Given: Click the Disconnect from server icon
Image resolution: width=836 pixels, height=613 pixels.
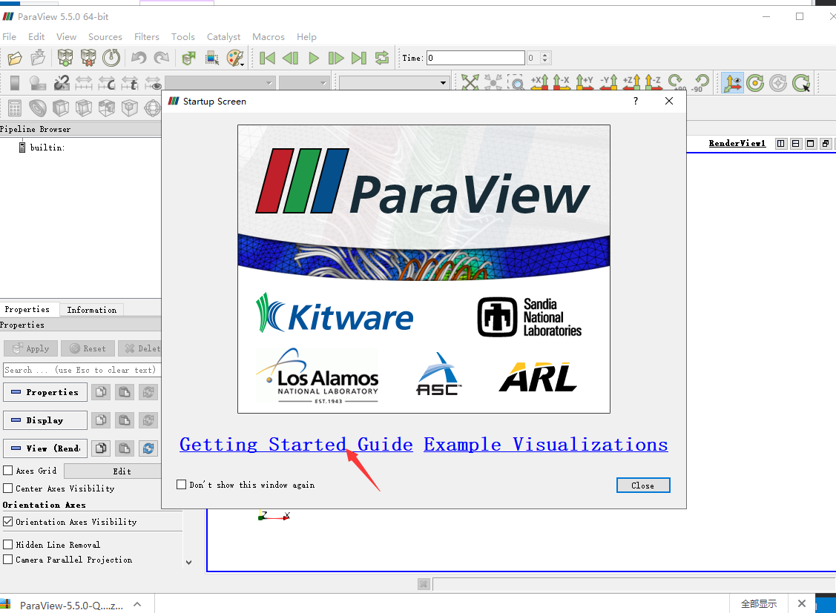Looking at the screenshot, I should pos(88,58).
